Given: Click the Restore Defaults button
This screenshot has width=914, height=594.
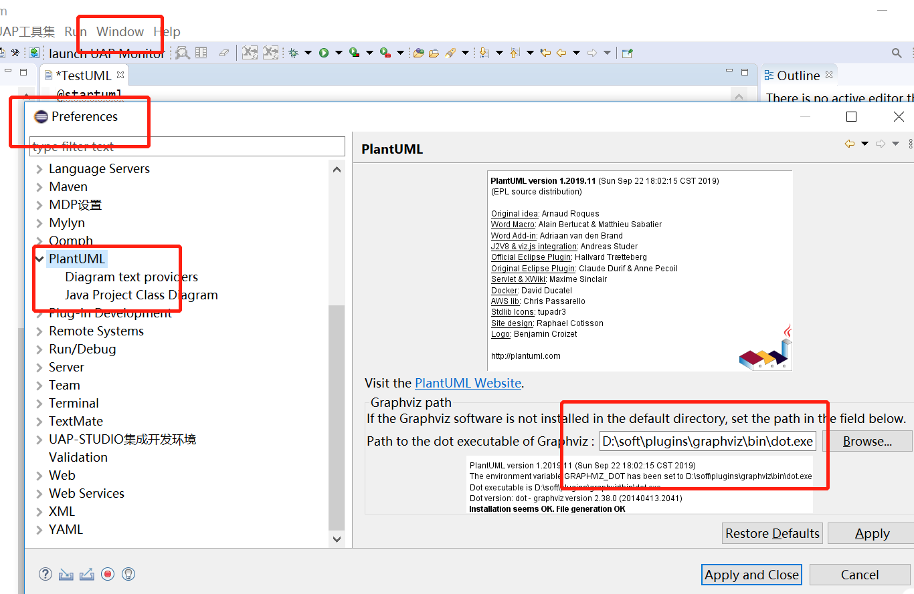Looking at the screenshot, I should coord(771,533).
